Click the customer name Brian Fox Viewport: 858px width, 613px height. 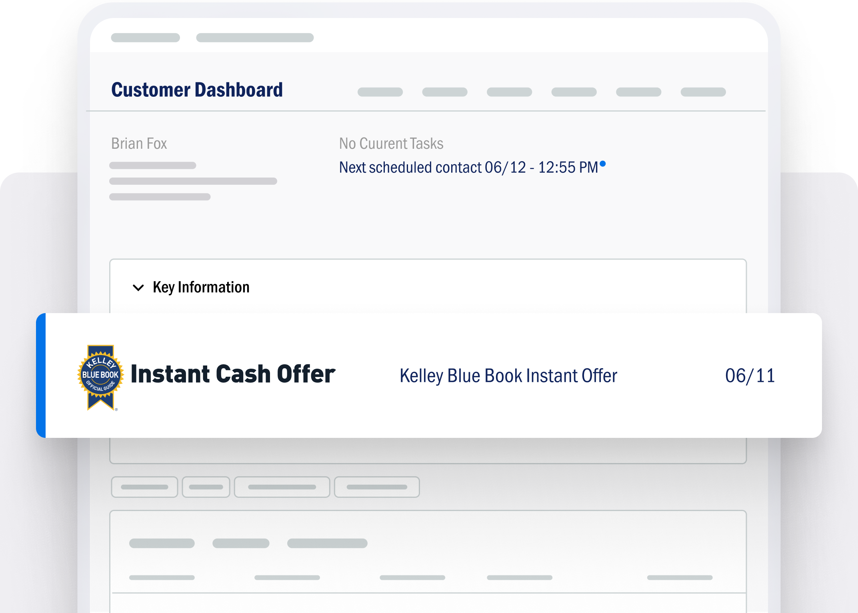pyautogui.click(x=139, y=144)
